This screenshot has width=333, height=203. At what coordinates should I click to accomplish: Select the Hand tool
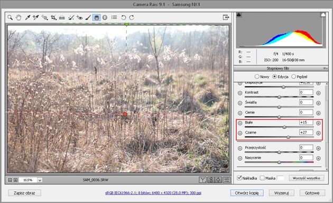pos(18,17)
